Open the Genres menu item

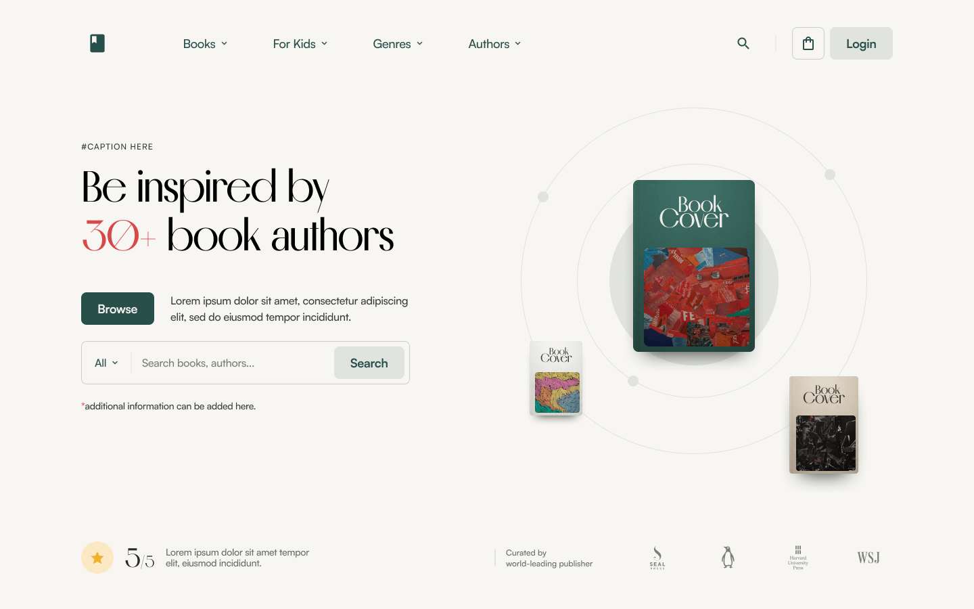point(398,43)
